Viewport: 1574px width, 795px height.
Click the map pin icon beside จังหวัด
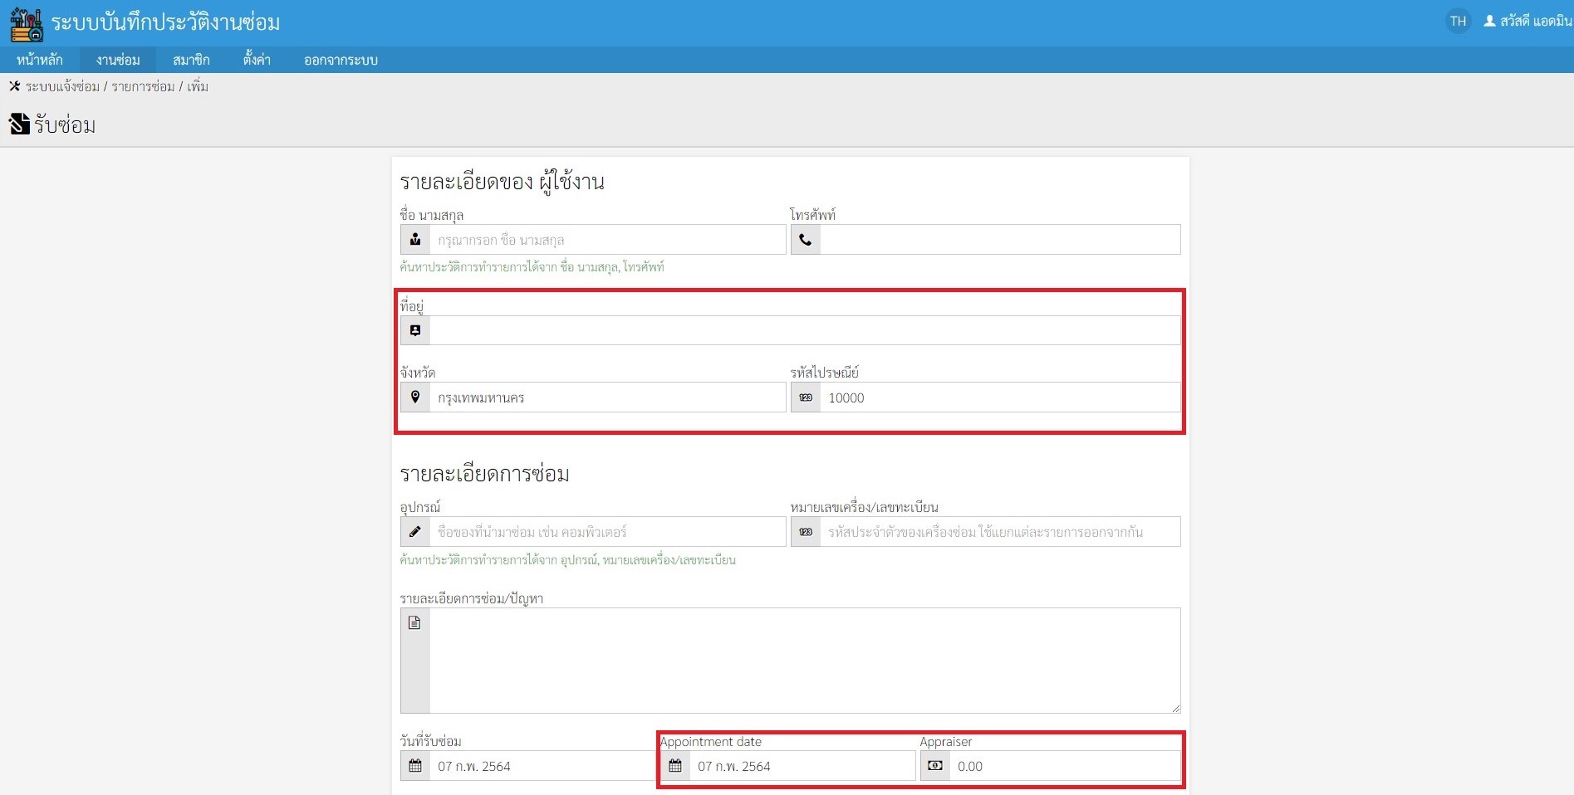coord(415,397)
